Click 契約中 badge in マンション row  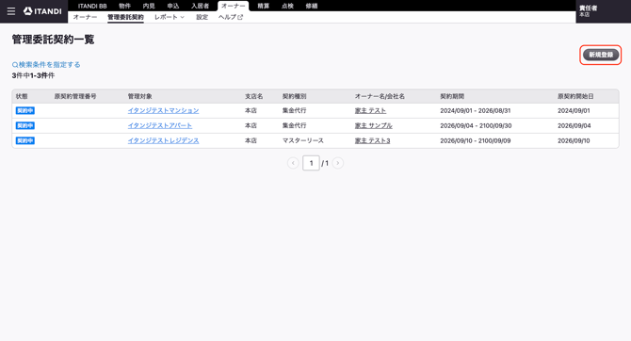(24, 110)
